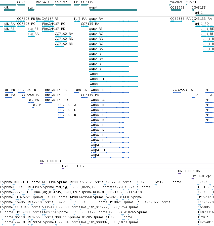Click the CG32553-PA protein label
This screenshot has width=214, height=226.
[x=183, y=90]
